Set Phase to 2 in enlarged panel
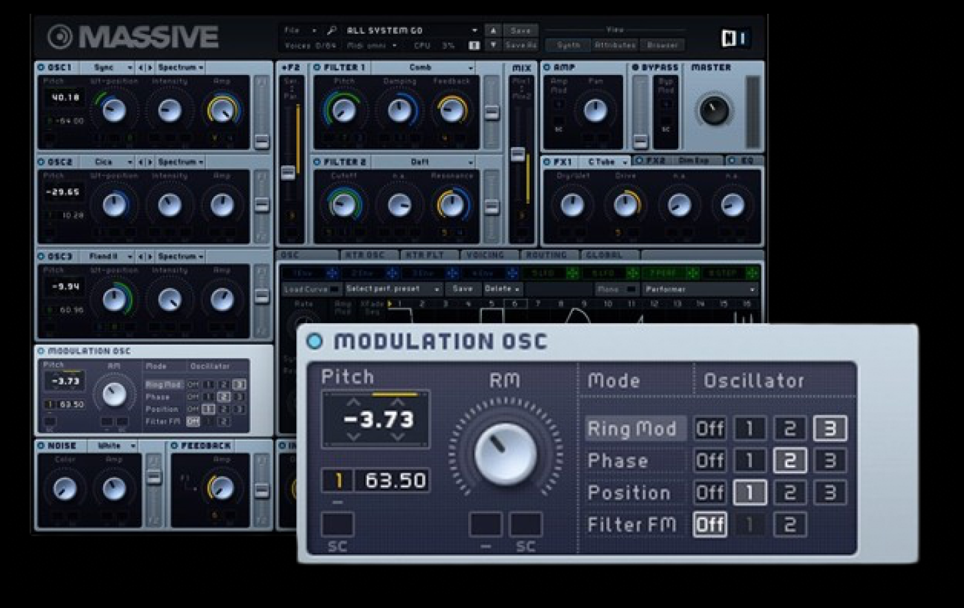The image size is (964, 608). 789,460
